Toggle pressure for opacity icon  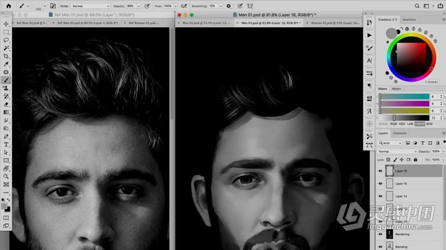[x=147, y=6]
